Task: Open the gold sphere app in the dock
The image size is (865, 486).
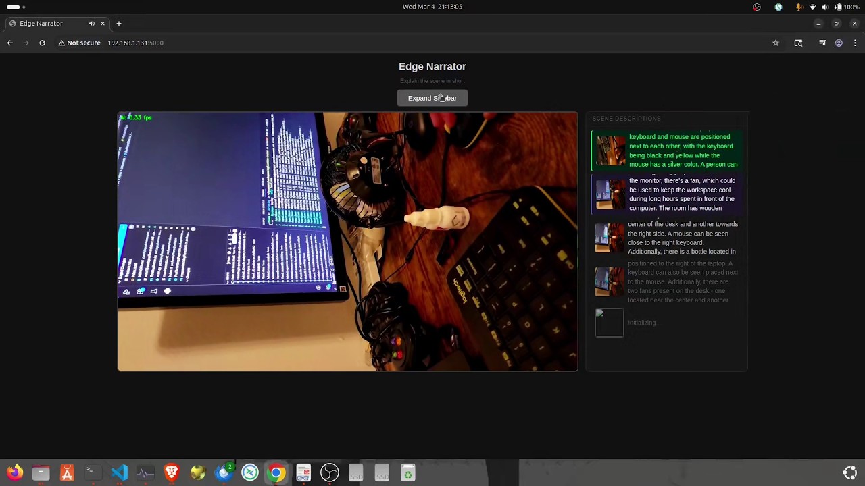Action: pos(198,473)
